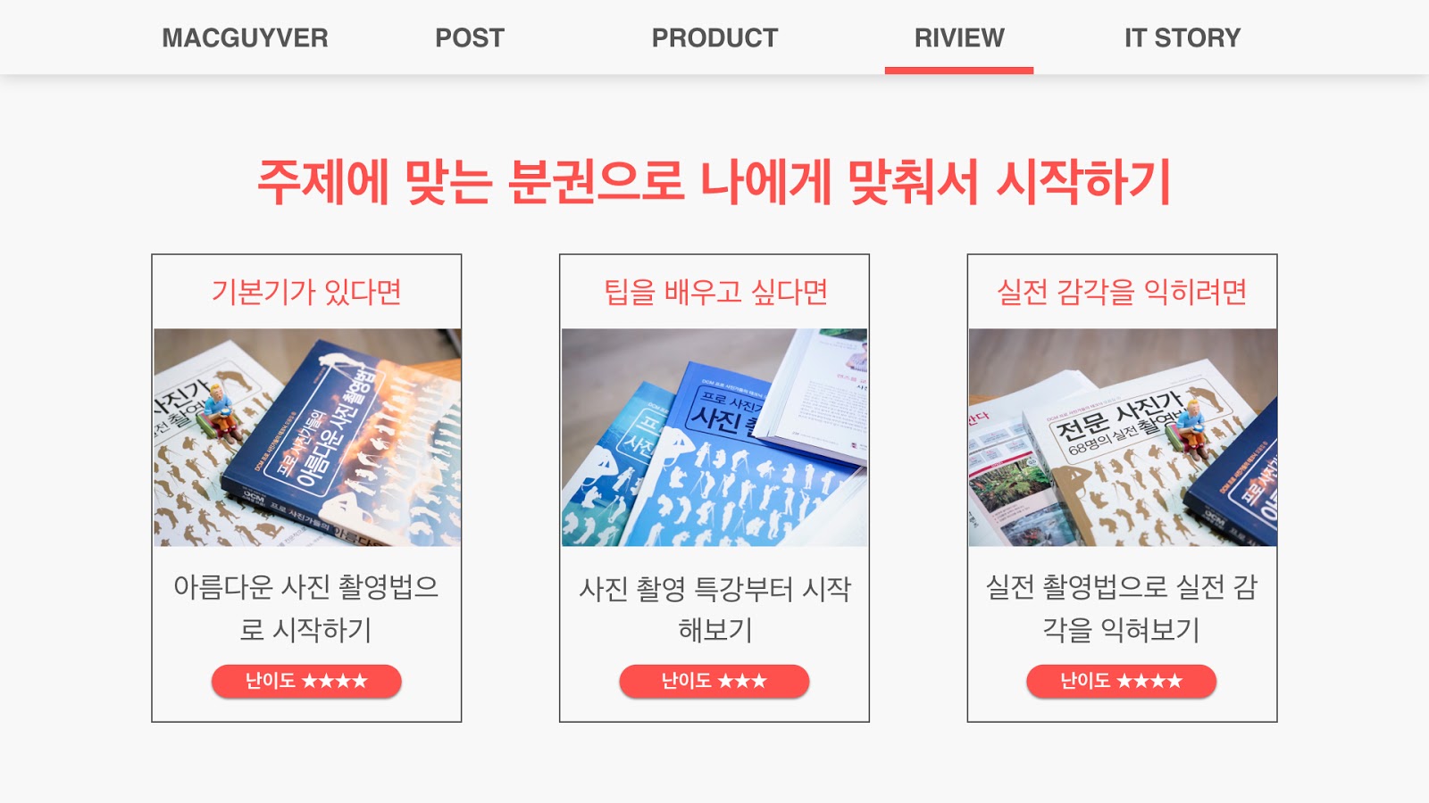The width and height of the screenshot is (1429, 803).
Task: Open the MACGUYVER tab
Action: point(245,37)
